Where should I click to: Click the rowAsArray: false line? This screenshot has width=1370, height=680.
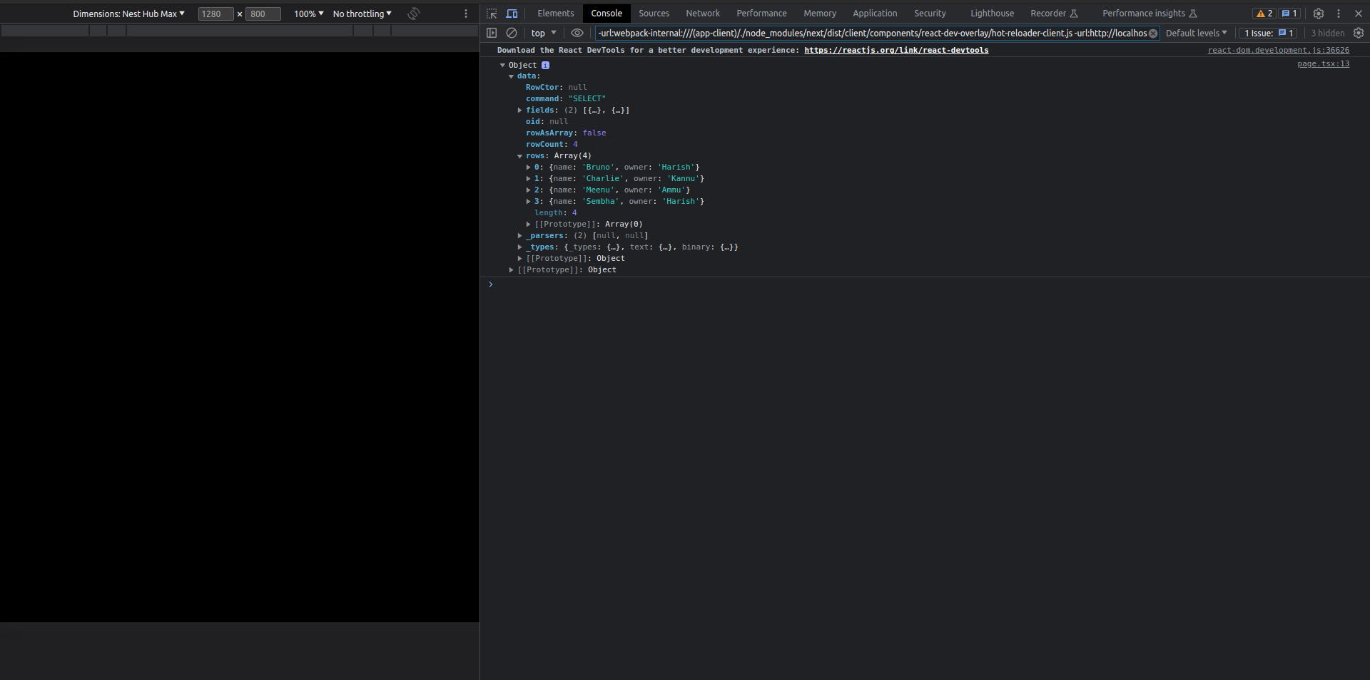point(566,133)
